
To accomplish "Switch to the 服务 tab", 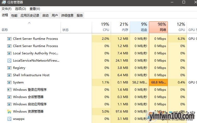I will (80, 15).
